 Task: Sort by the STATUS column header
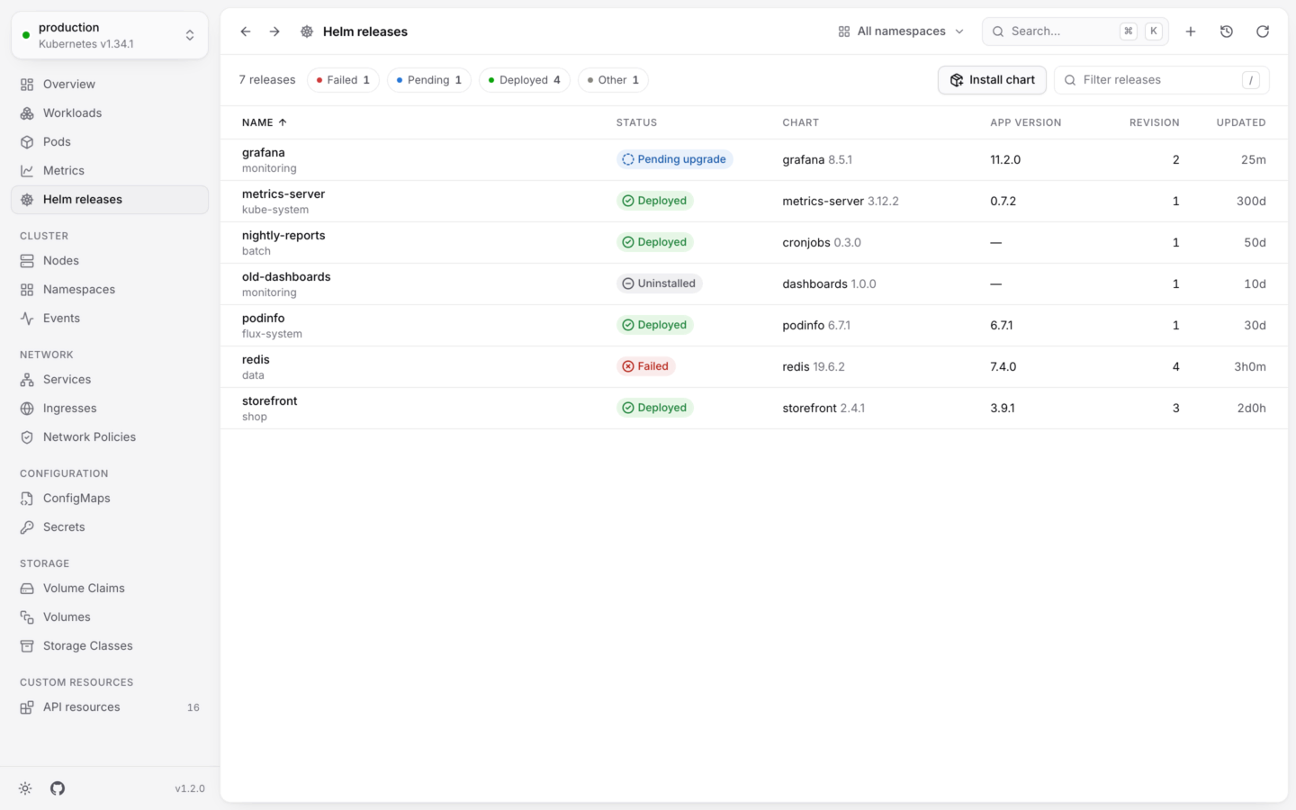636,122
